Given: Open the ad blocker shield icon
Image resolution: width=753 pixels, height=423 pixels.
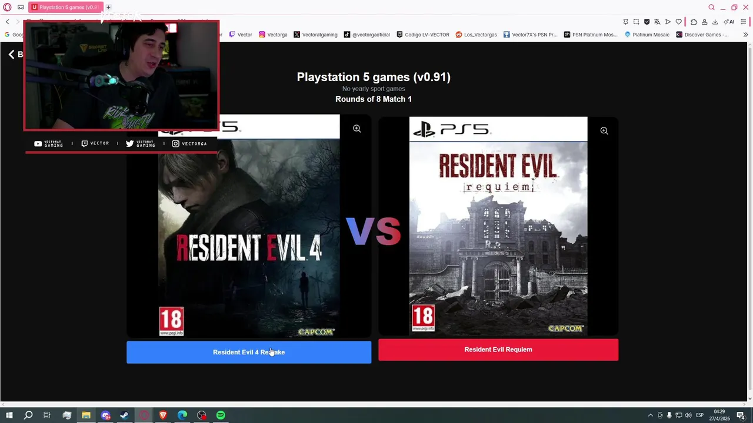Looking at the screenshot, I should coord(647,22).
